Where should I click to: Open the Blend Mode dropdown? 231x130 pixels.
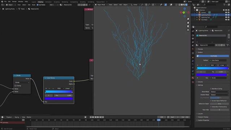[219, 92]
